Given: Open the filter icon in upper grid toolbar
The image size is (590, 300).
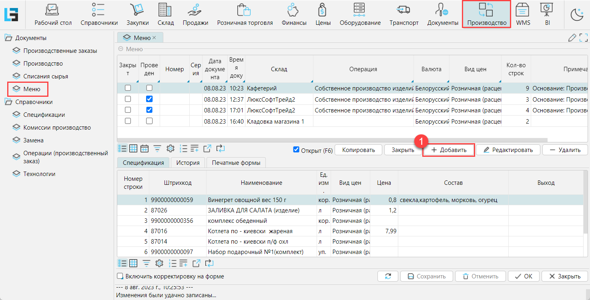Looking at the screenshot, I should tap(157, 149).
